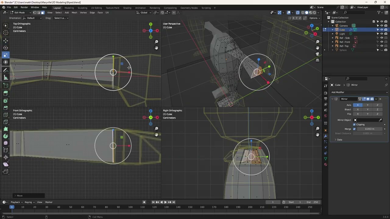Play the animation in the timeline

165,202
